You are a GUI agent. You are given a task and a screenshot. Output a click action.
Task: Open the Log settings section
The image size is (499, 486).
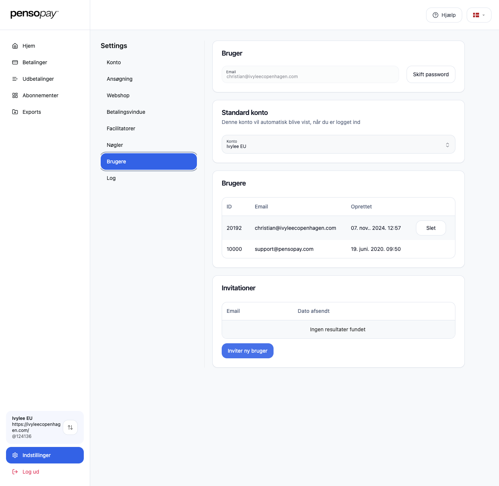(x=149, y=178)
